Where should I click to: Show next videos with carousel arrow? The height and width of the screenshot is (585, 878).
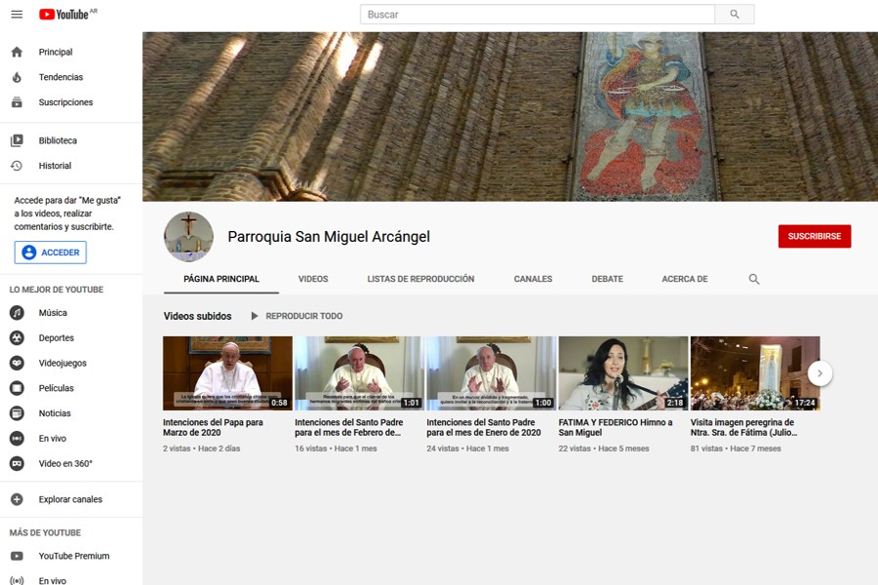pos(819,373)
